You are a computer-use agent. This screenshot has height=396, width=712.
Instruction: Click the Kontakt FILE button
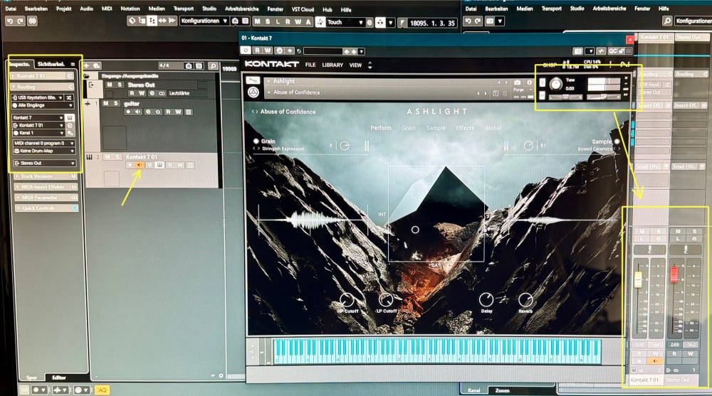(x=310, y=65)
